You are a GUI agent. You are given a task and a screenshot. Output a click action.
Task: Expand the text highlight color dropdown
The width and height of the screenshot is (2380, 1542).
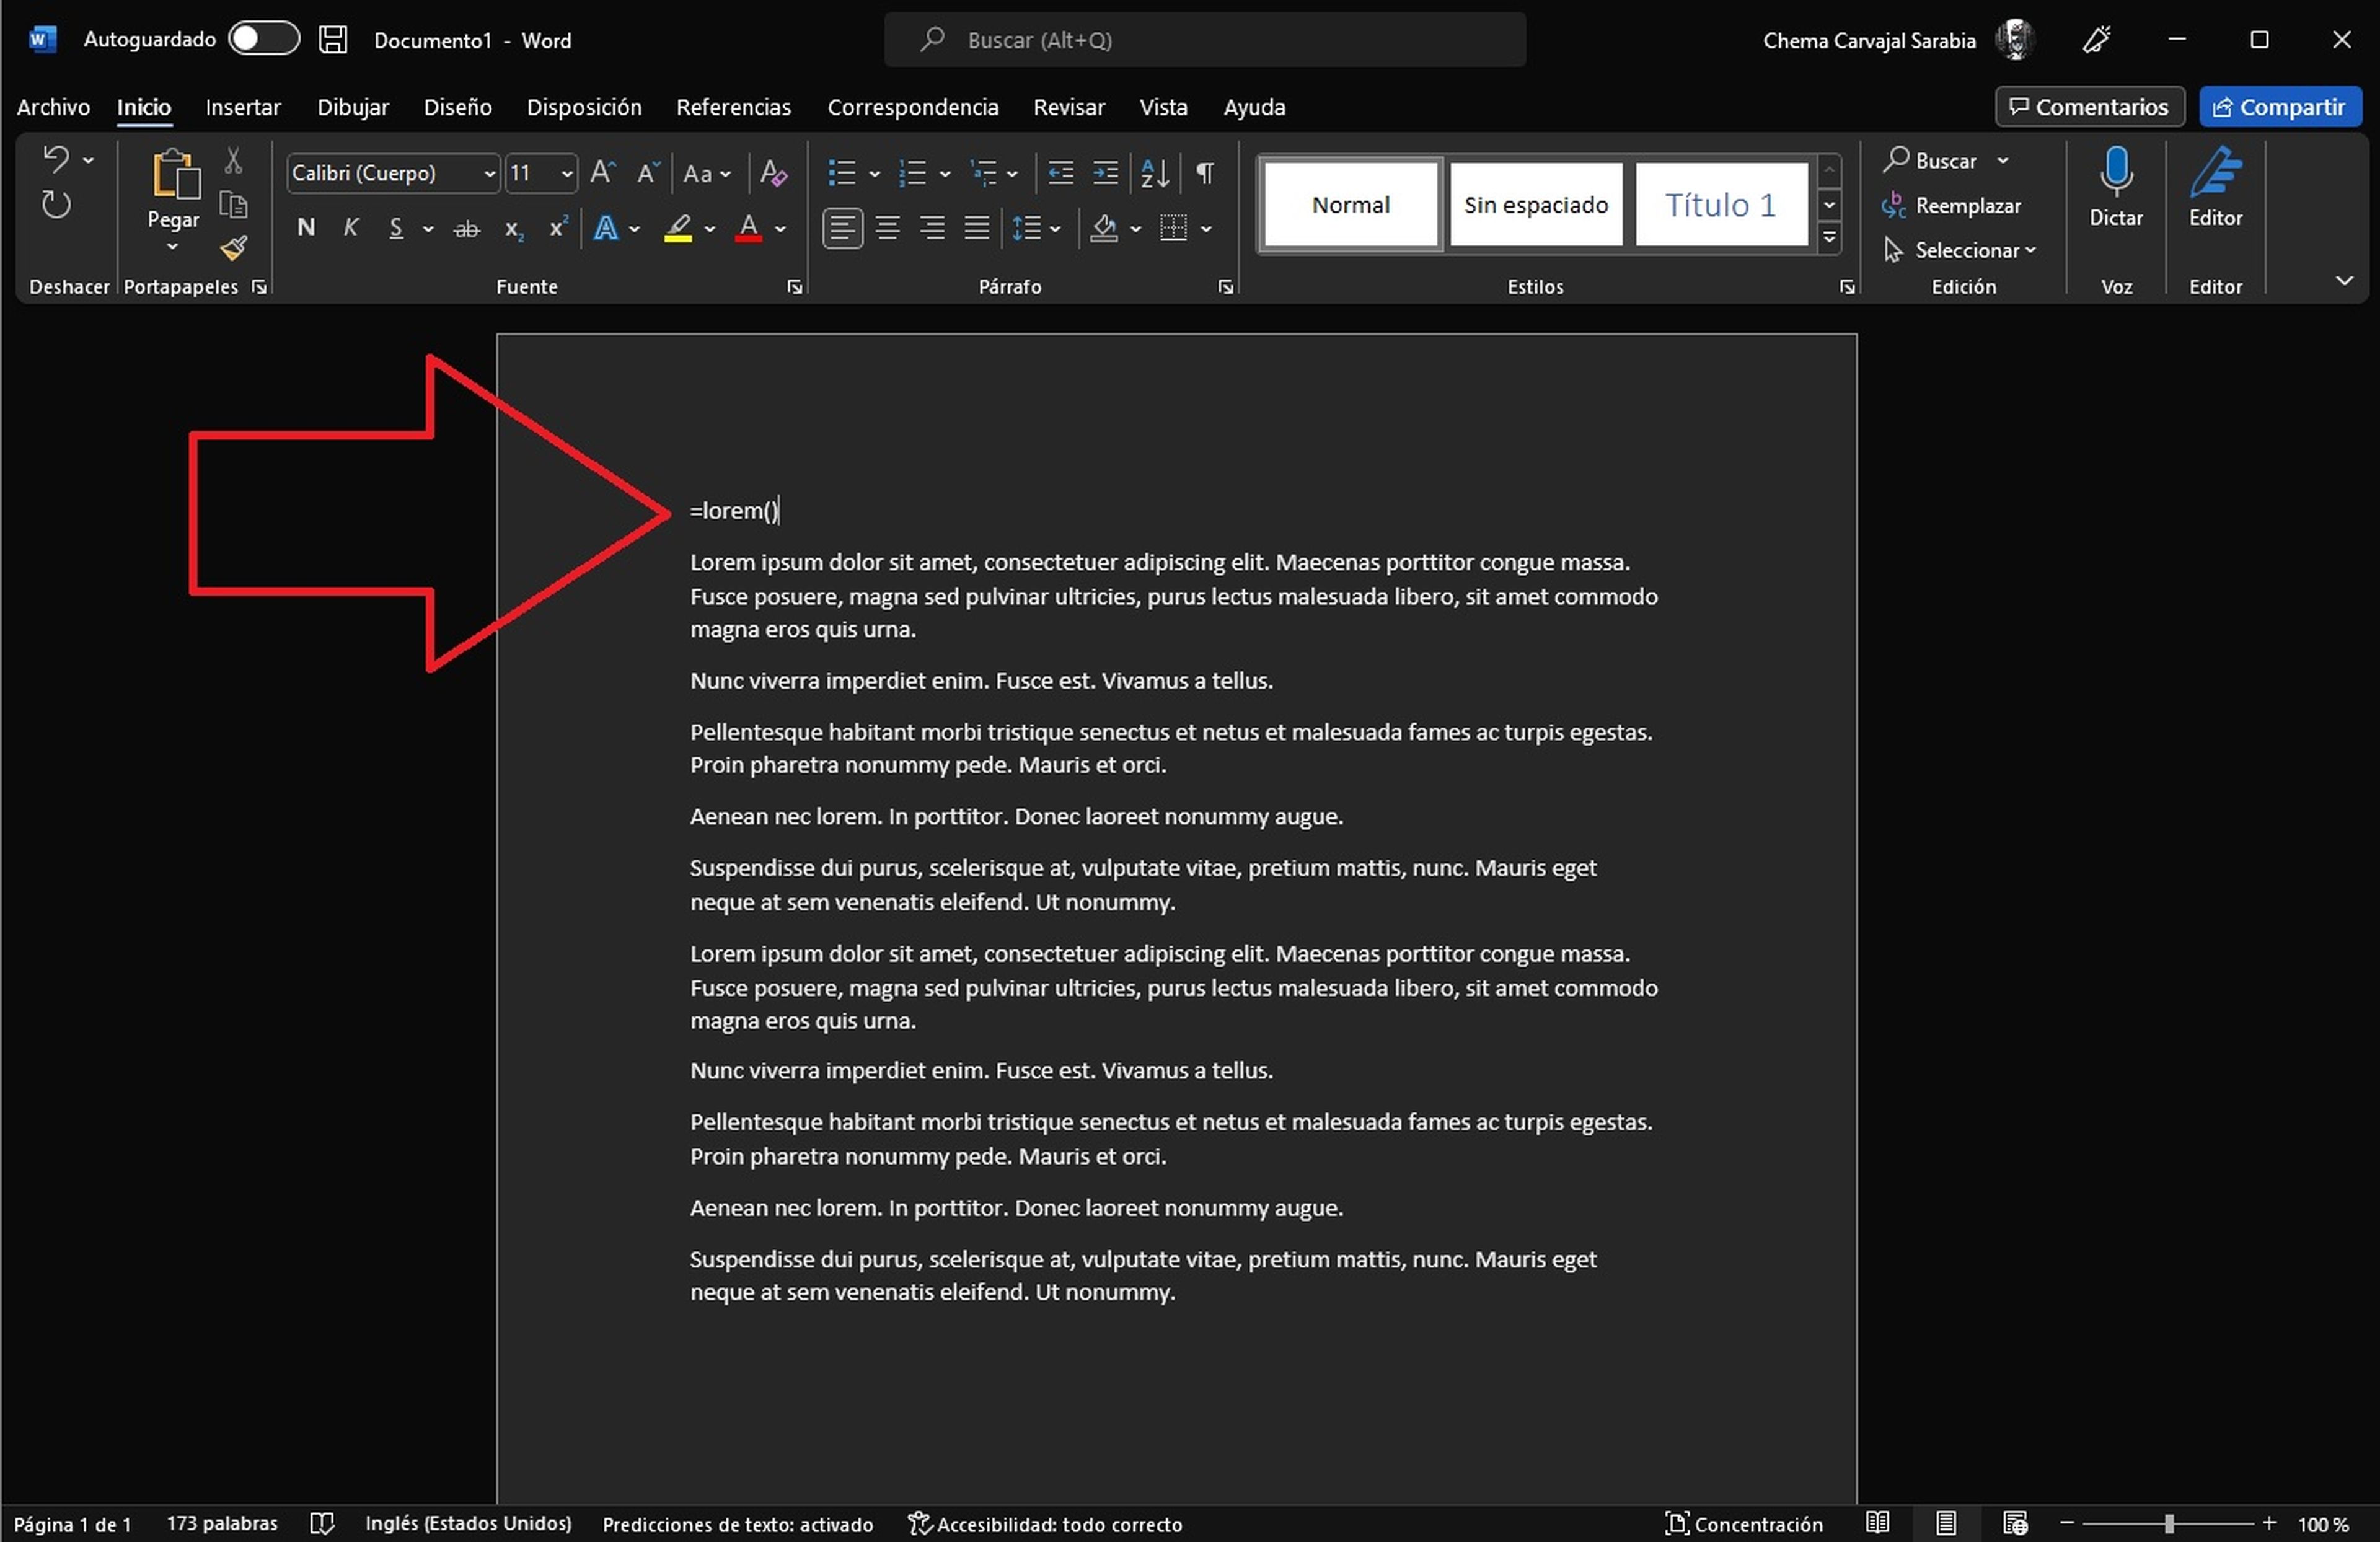(x=710, y=228)
